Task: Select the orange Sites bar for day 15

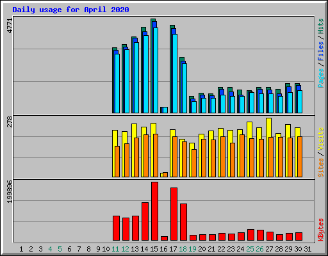Action: pos(156,156)
